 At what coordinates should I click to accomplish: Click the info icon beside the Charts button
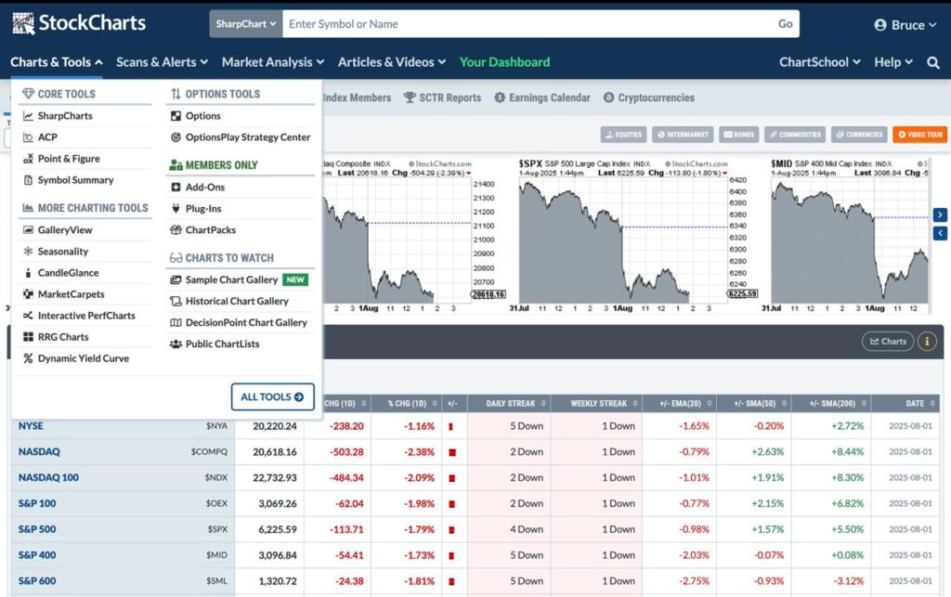(927, 342)
